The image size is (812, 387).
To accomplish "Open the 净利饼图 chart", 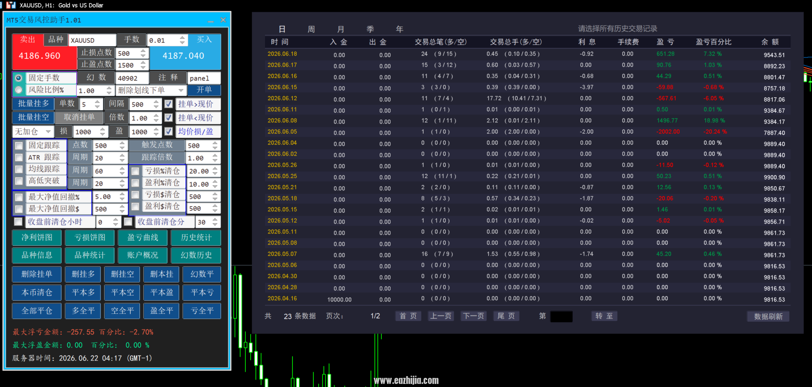I will pos(37,238).
